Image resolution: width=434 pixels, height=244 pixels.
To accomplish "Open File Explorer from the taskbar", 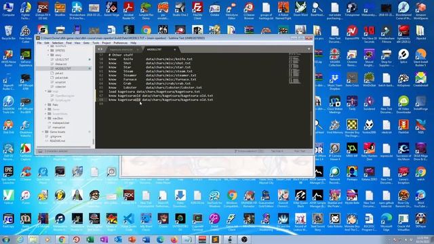I will tap(33, 239).
